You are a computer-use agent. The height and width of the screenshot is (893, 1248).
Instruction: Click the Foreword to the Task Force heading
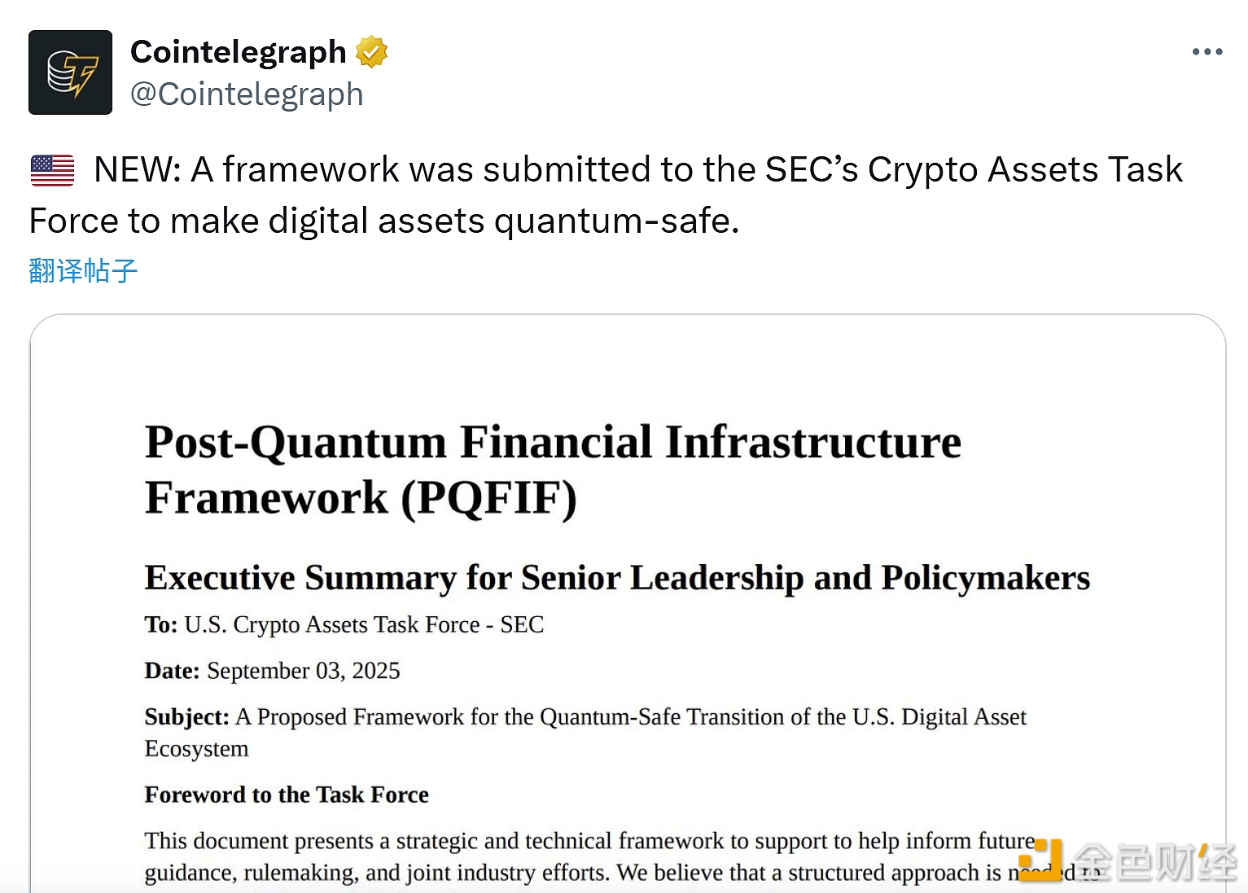click(287, 795)
